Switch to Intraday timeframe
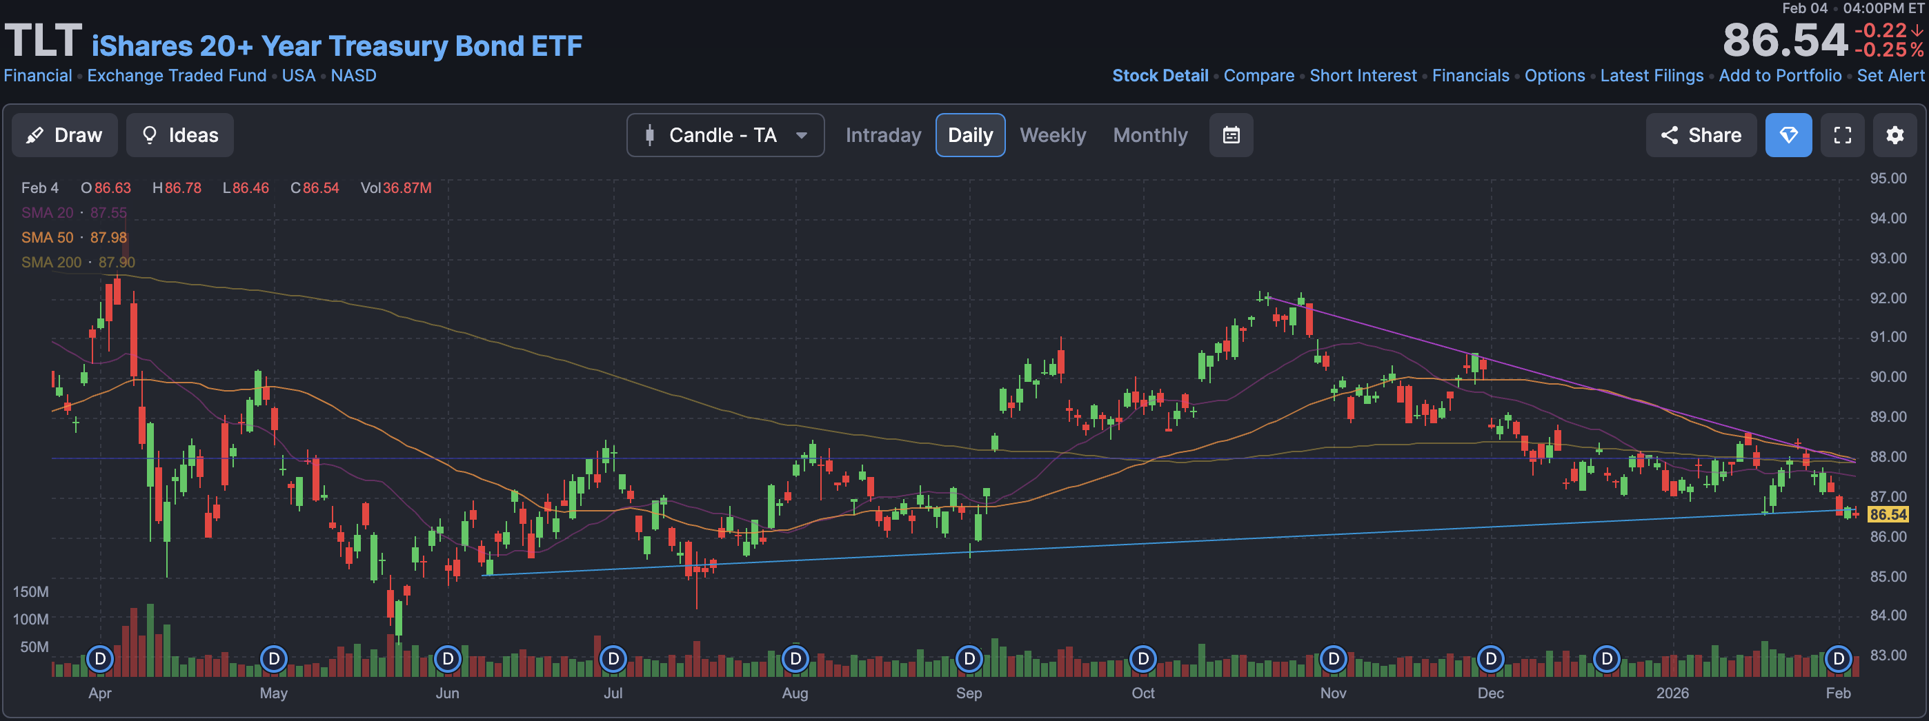Screen dimensions: 1929x721 [883, 135]
